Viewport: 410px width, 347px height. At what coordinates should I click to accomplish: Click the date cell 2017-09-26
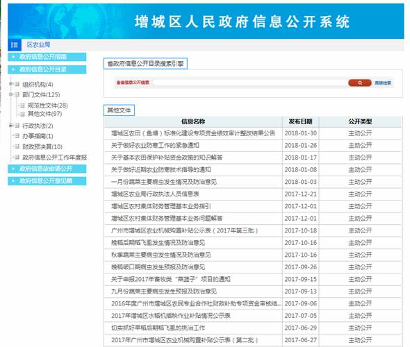[x=300, y=267]
